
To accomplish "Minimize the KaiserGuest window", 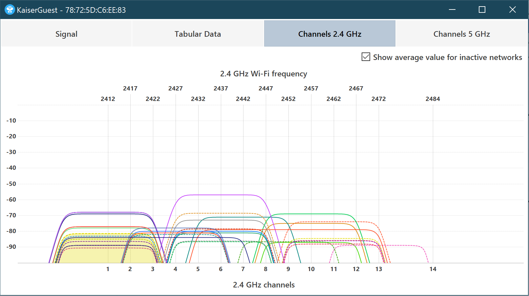I will click(452, 10).
